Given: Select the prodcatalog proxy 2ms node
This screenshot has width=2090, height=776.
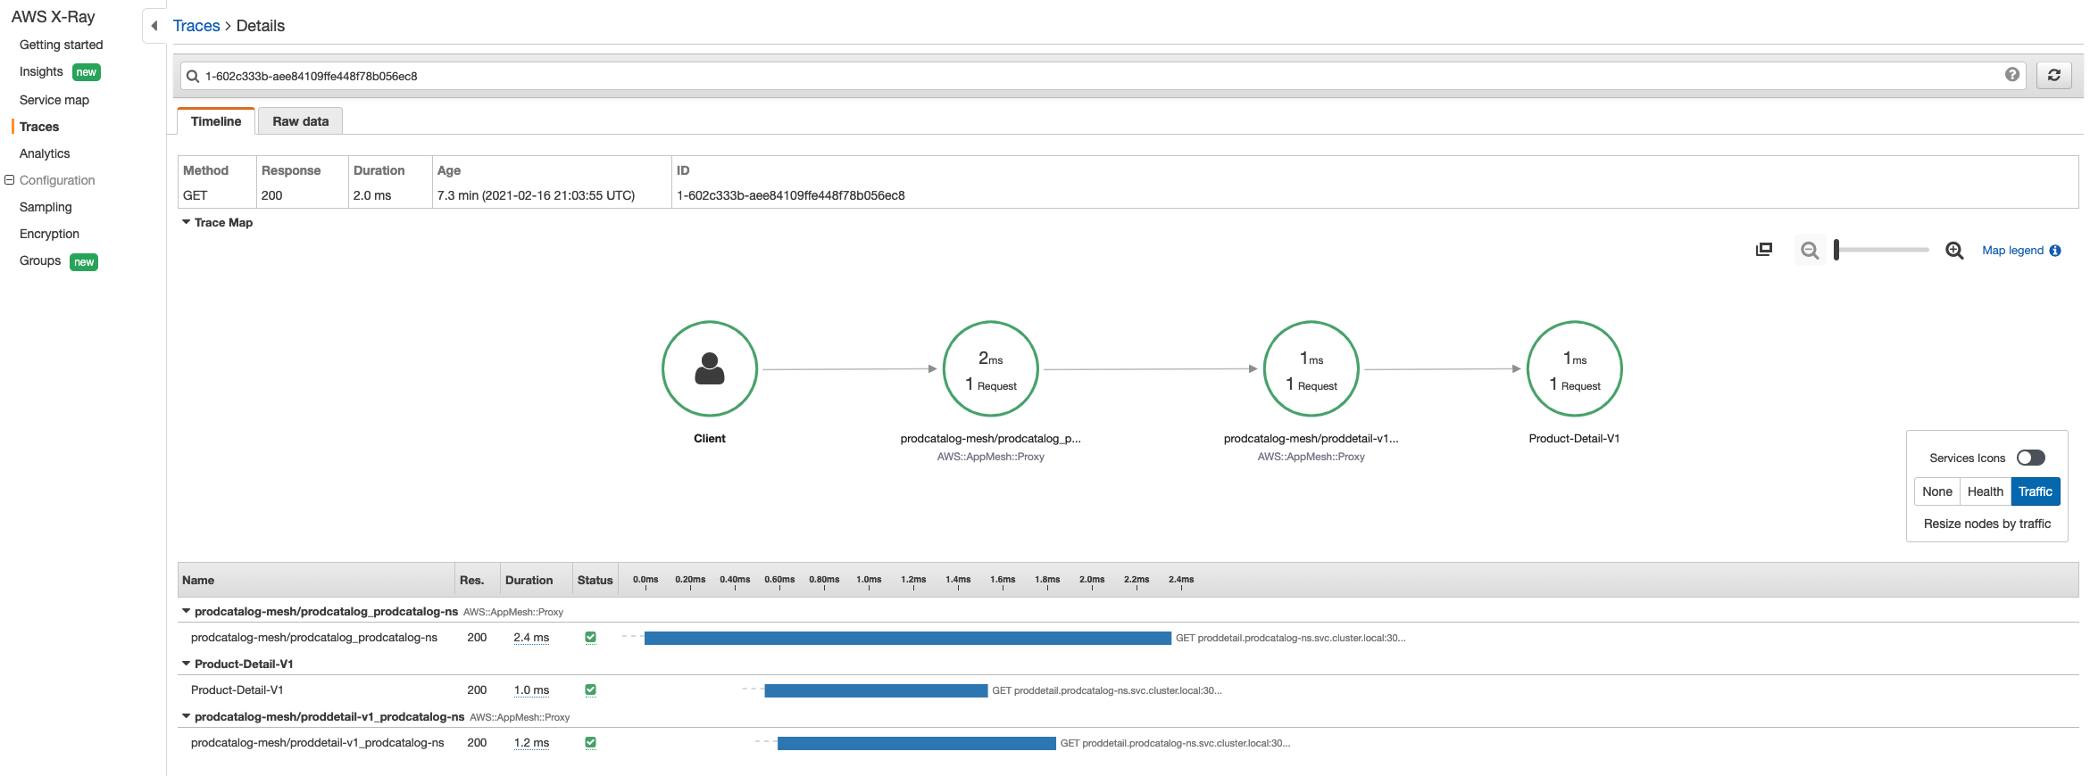Looking at the screenshot, I should coord(990,368).
